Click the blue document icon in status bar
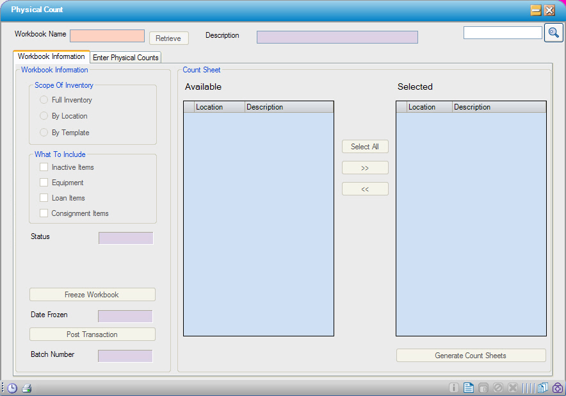 click(x=469, y=388)
